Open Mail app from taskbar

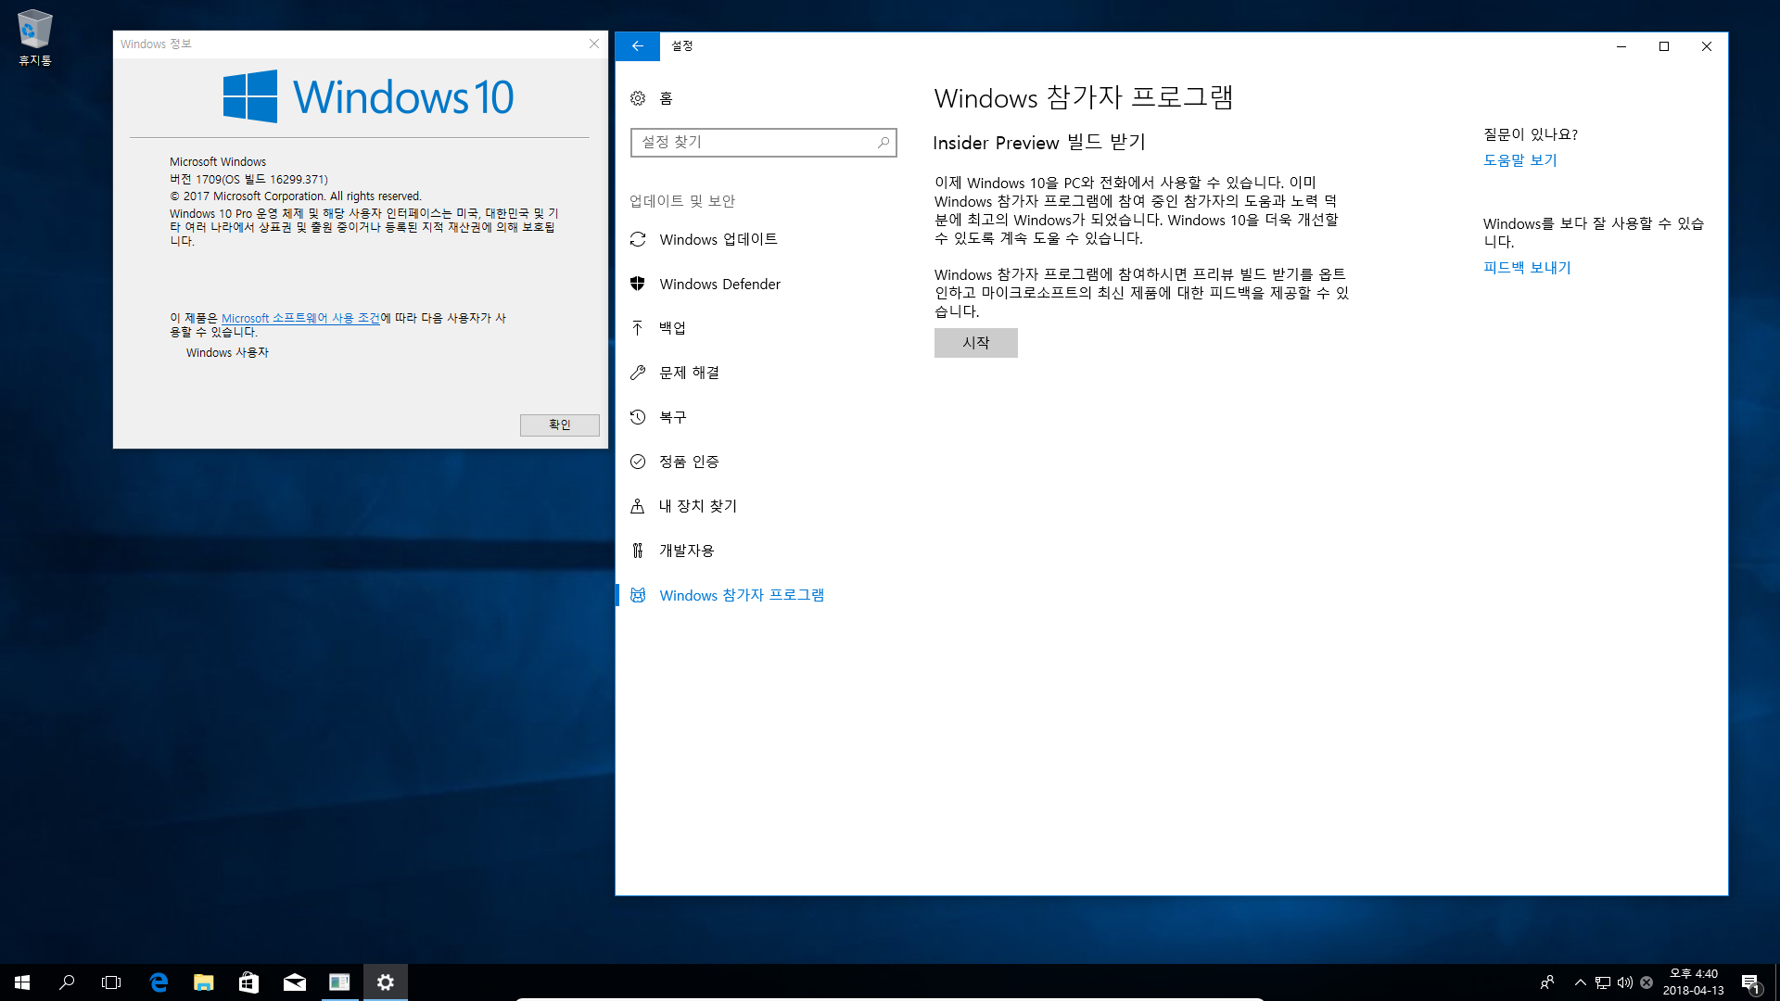[x=295, y=982]
